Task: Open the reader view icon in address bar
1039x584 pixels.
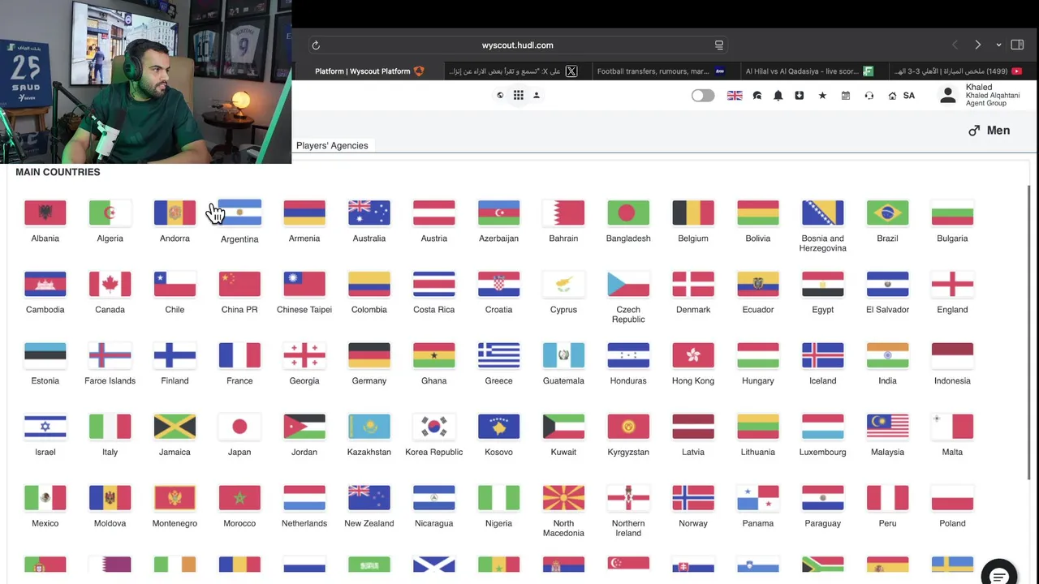Action: pyautogui.click(x=718, y=45)
